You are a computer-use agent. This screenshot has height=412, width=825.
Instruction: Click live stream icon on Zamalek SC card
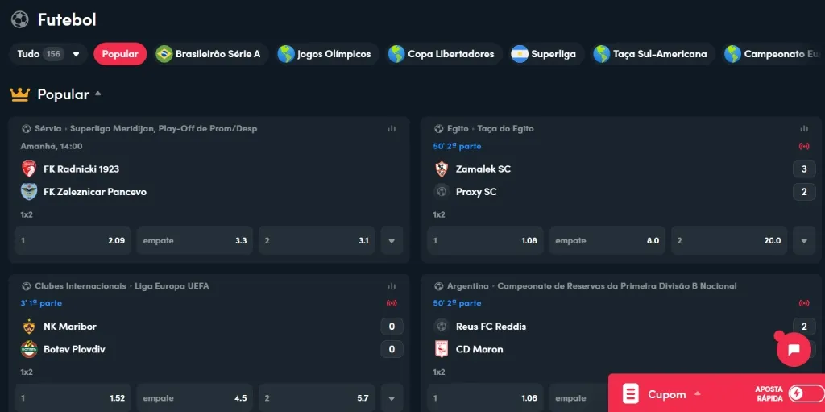pos(804,146)
